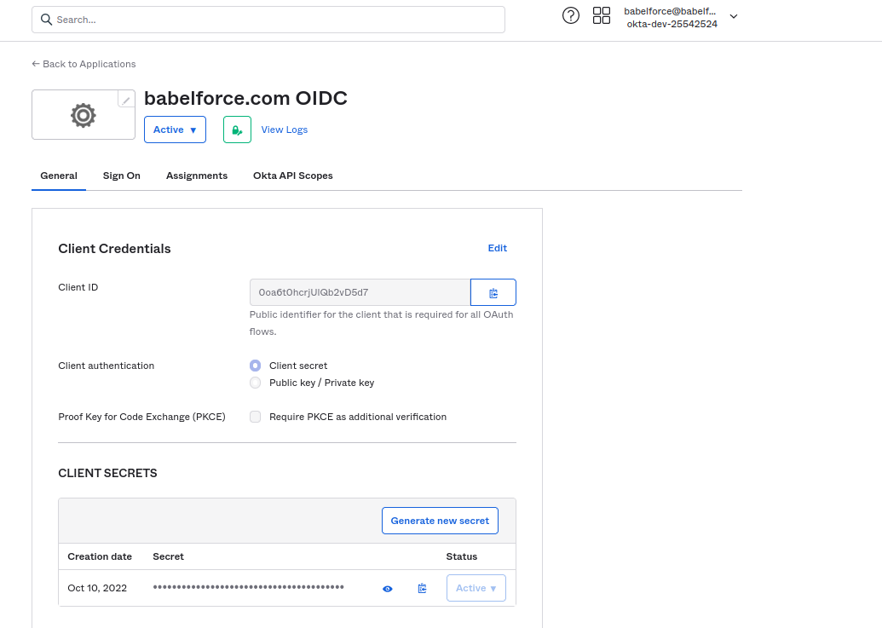Click the Creation date column header

coord(100,556)
